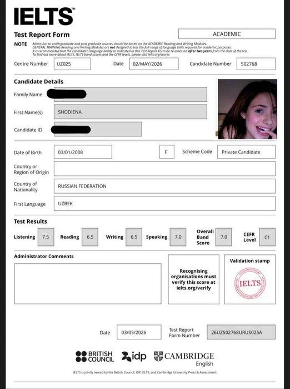Click the Test Report Form Number field
This screenshot has width=290, height=389.
coord(241,332)
